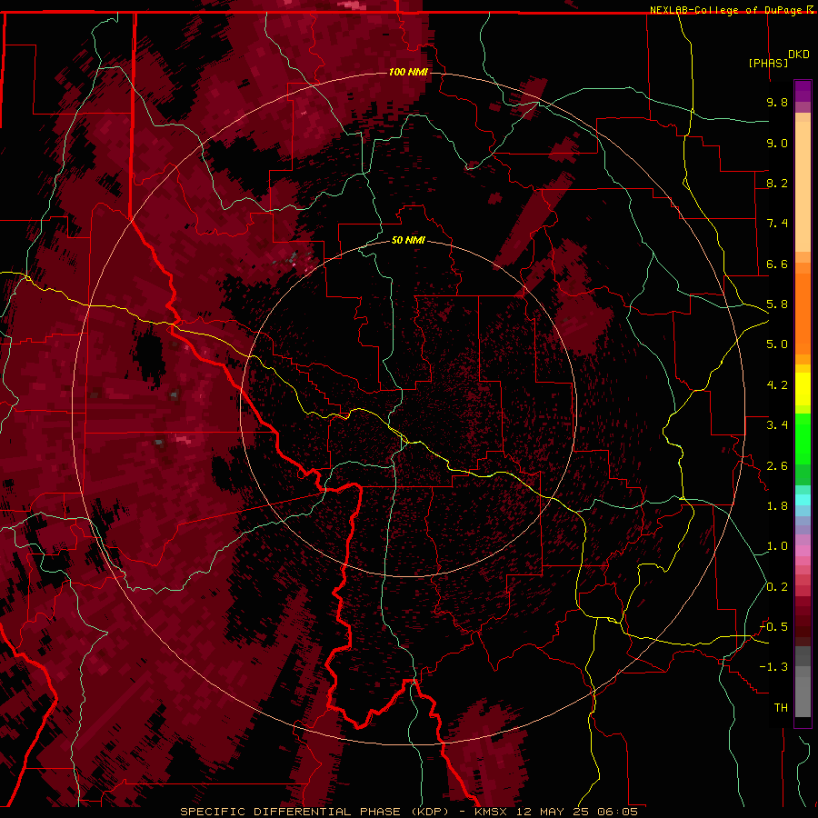Click the -1.3 scale value
The width and height of the screenshot is (818, 818).
point(773,667)
